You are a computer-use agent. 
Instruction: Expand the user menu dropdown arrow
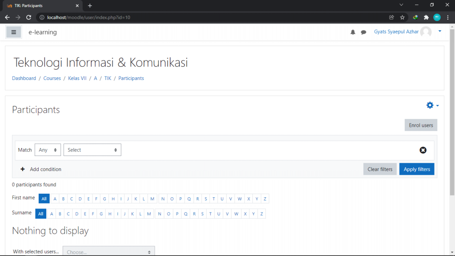[440, 31]
